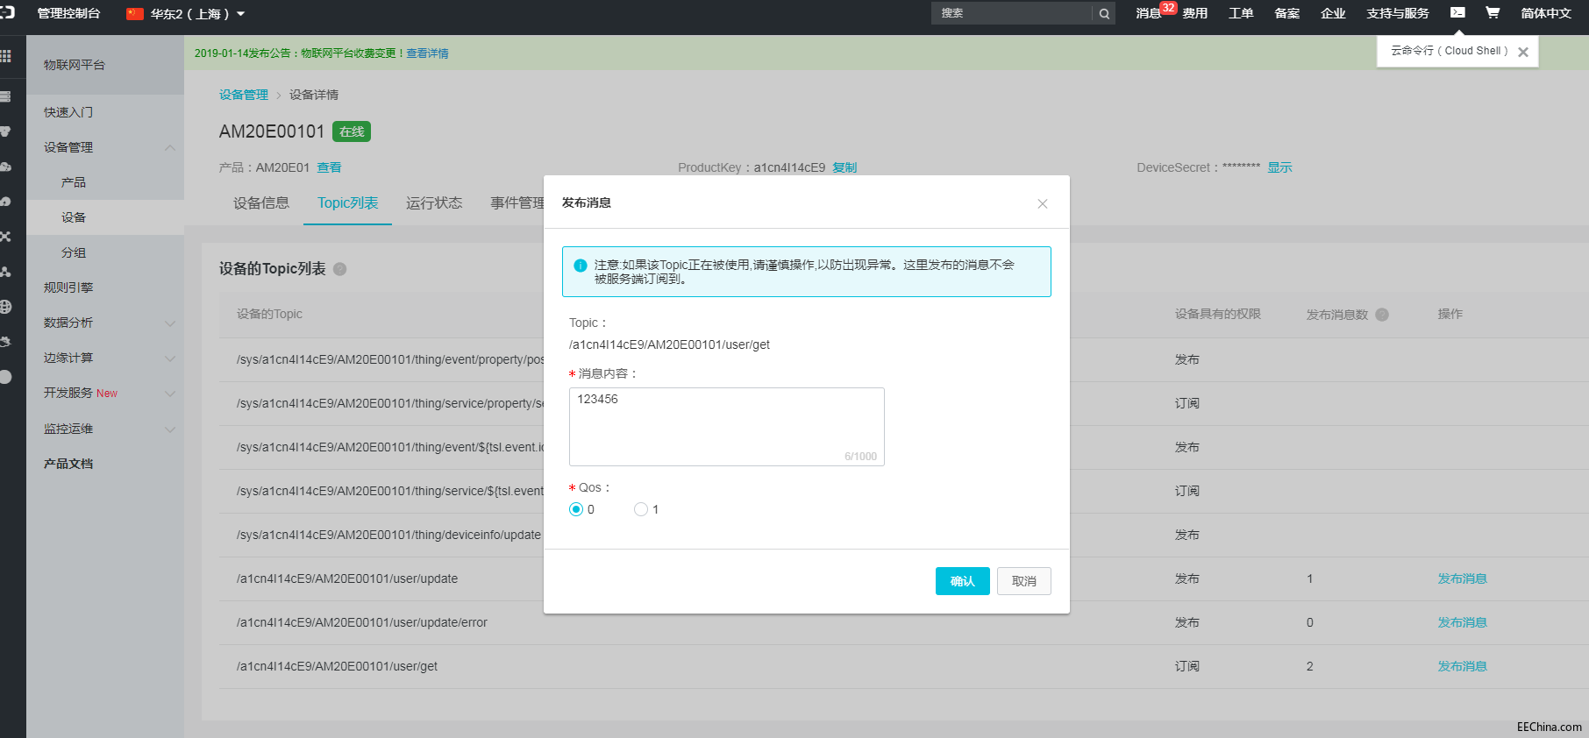Click help icon beside 发布消息数
The image size is (1589, 738).
coord(1382,315)
